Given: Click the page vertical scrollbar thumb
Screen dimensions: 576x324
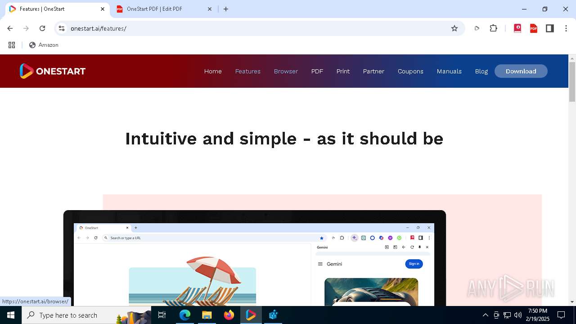Looking at the screenshot, I should pos(572,82).
